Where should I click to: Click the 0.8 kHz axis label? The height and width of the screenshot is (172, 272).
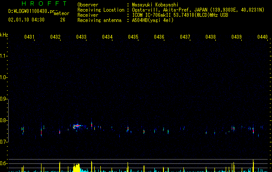tap(3, 120)
